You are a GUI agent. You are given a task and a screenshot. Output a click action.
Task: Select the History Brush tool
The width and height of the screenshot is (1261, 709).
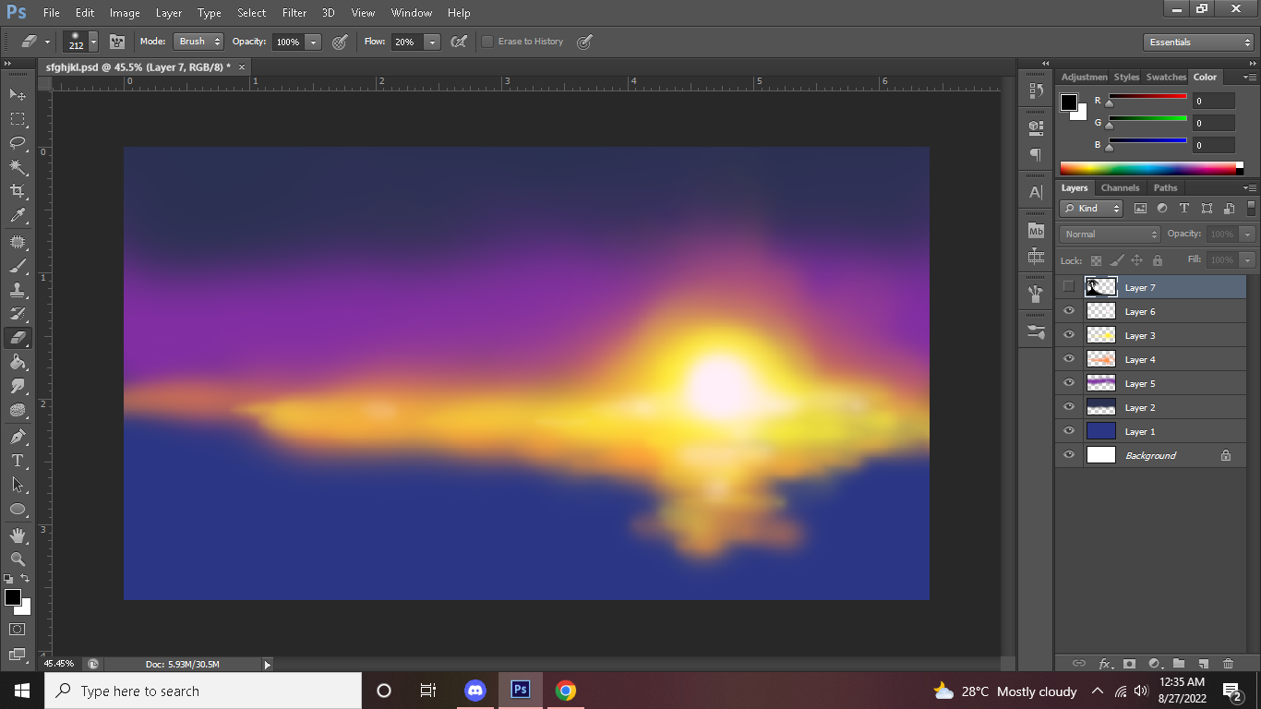coord(18,314)
